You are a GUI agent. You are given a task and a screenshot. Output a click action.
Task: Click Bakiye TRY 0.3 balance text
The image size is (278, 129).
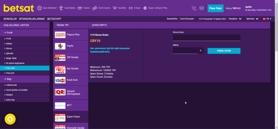[233, 8]
